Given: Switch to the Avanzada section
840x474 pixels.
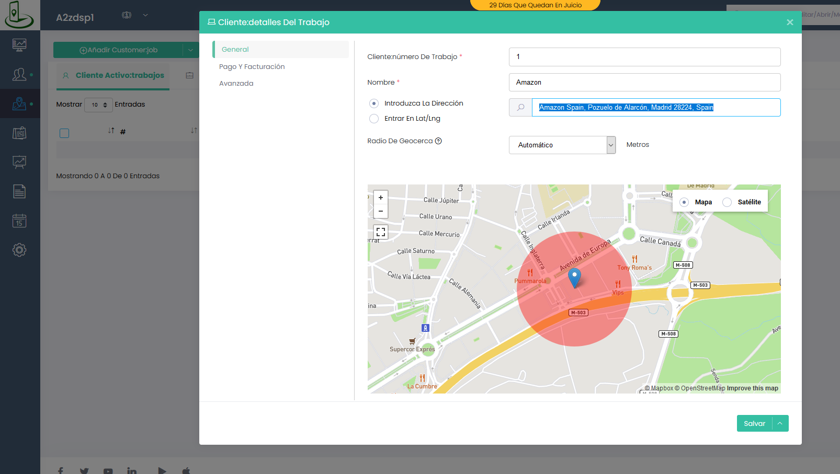Looking at the screenshot, I should [x=236, y=83].
